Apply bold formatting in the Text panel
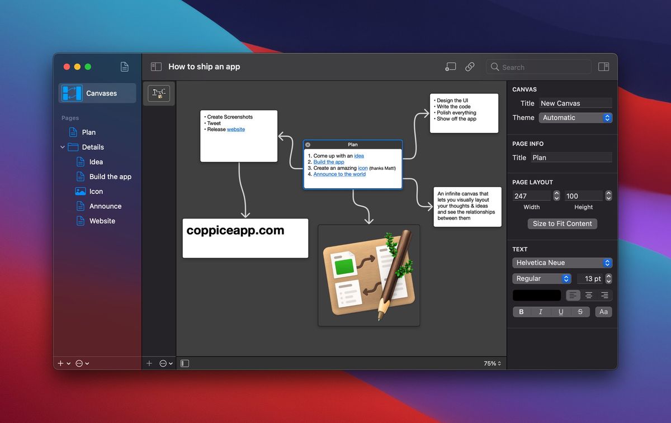 (521, 312)
